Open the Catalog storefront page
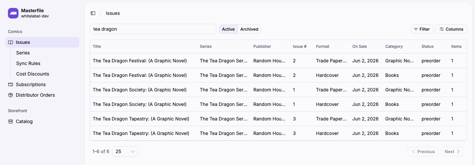This screenshot has height=165, width=475. pyautogui.click(x=42, y=121)
